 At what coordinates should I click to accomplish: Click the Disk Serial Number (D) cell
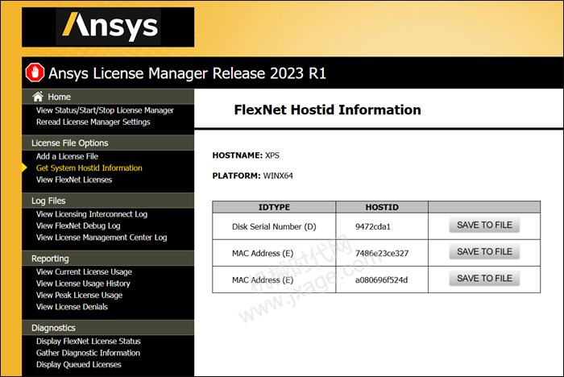point(274,226)
